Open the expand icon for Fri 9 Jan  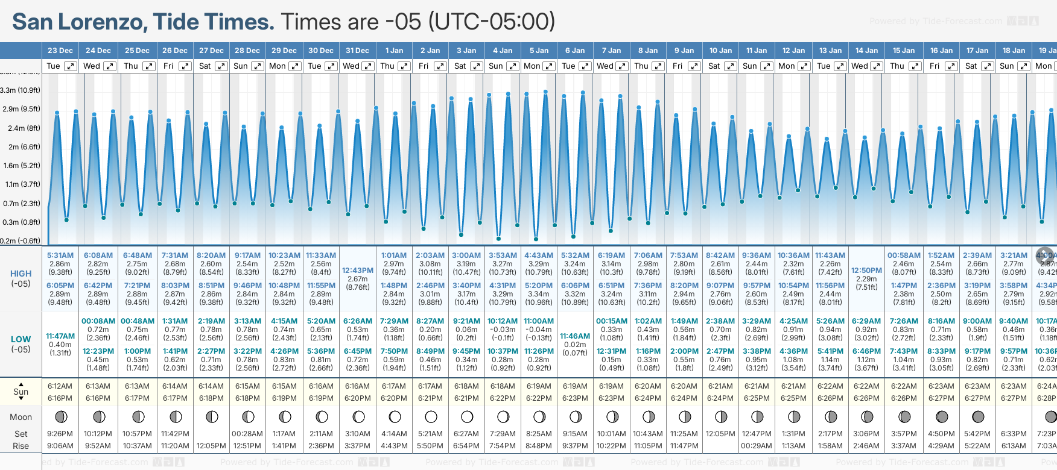click(694, 66)
